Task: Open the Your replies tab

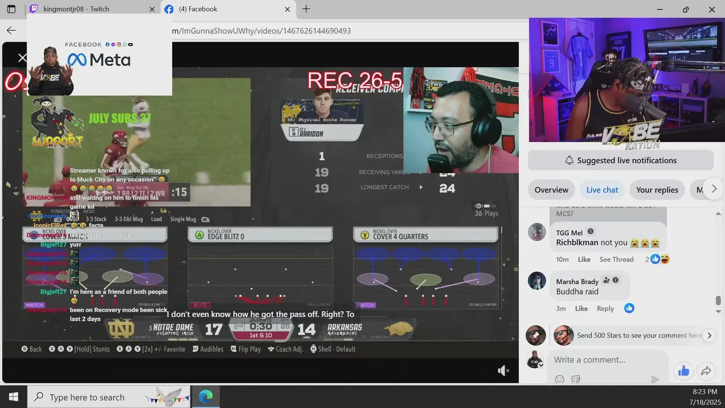Action: point(657,190)
